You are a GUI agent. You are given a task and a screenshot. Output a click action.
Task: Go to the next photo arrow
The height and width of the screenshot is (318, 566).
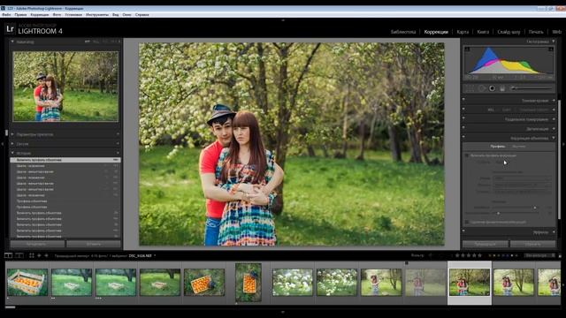tap(46, 255)
